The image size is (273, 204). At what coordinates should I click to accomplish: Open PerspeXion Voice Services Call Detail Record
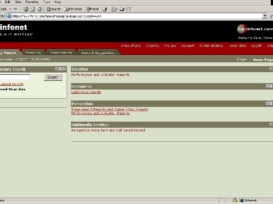[x=108, y=130]
